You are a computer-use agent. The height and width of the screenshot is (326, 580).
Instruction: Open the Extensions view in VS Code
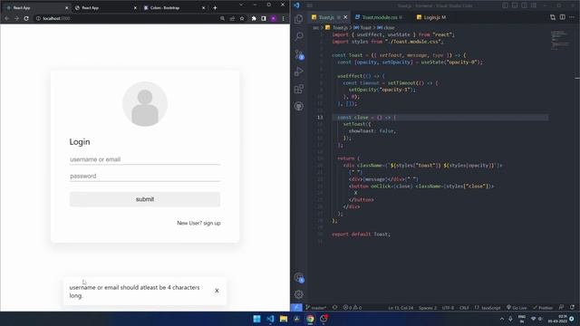(299, 89)
